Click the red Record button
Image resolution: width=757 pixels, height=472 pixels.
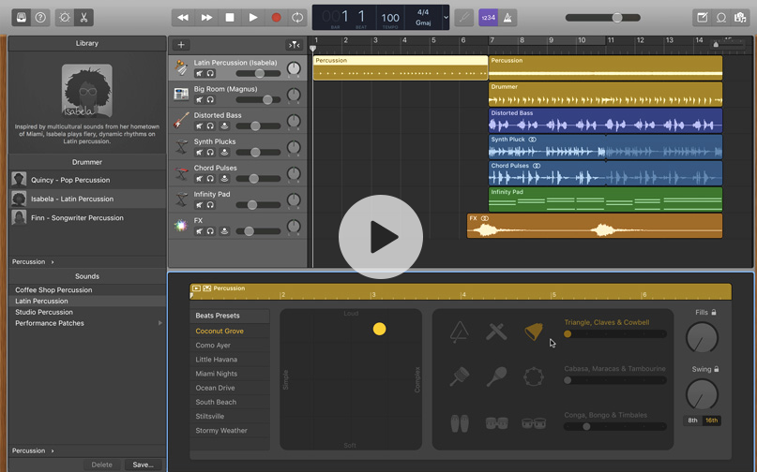pos(276,18)
